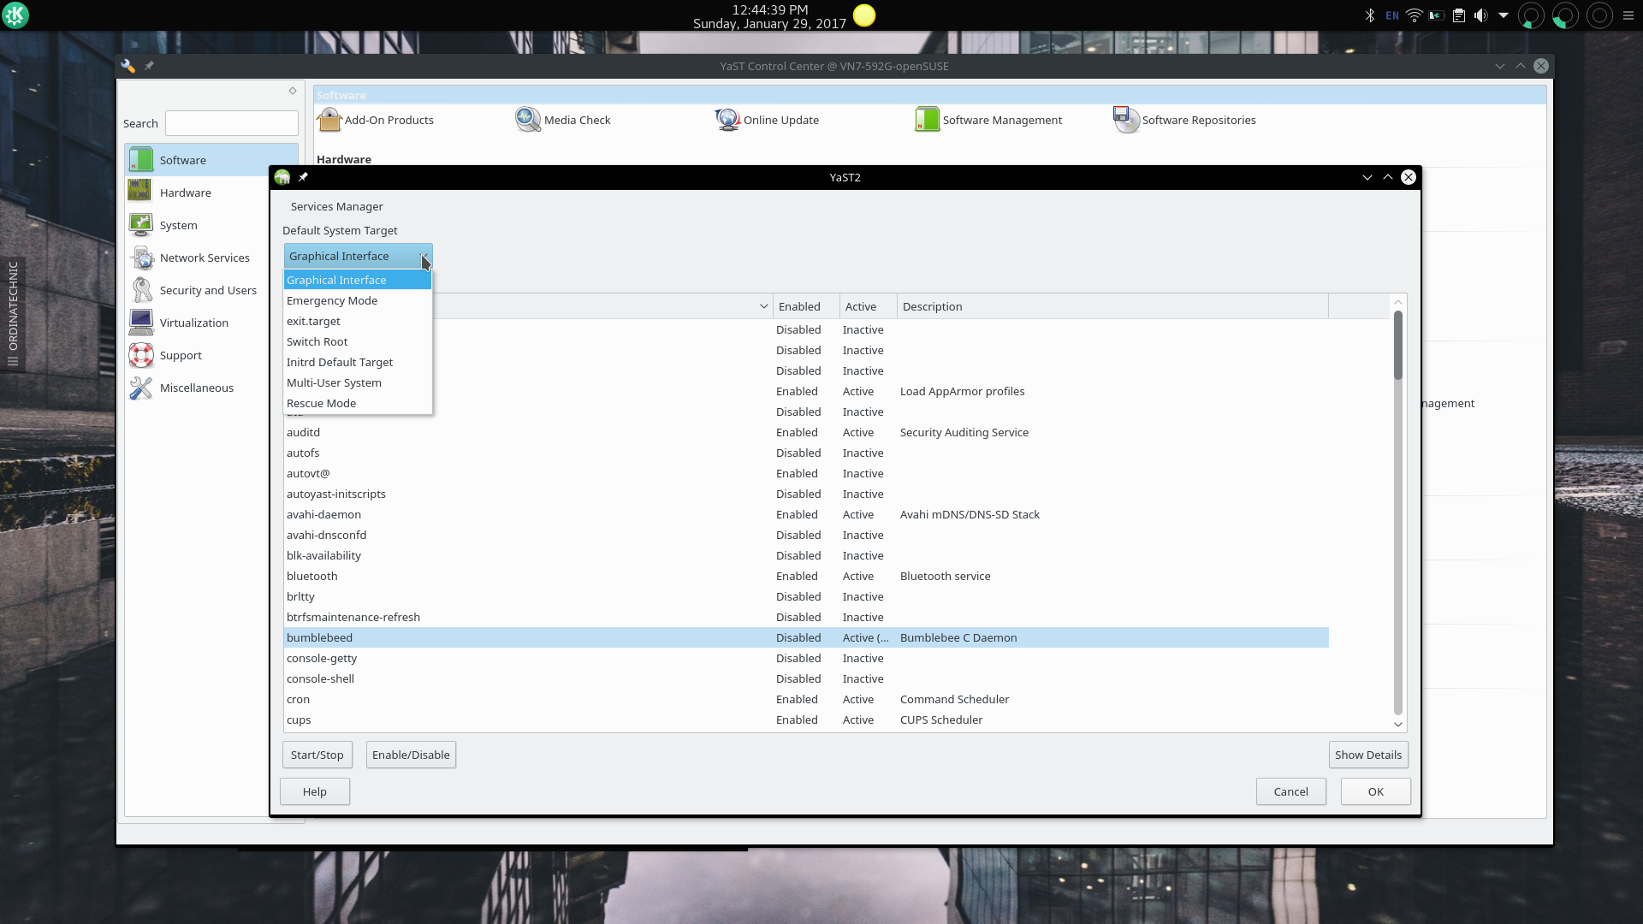The image size is (1643, 924).
Task: Click the Show Details button
Action: pos(1368,755)
